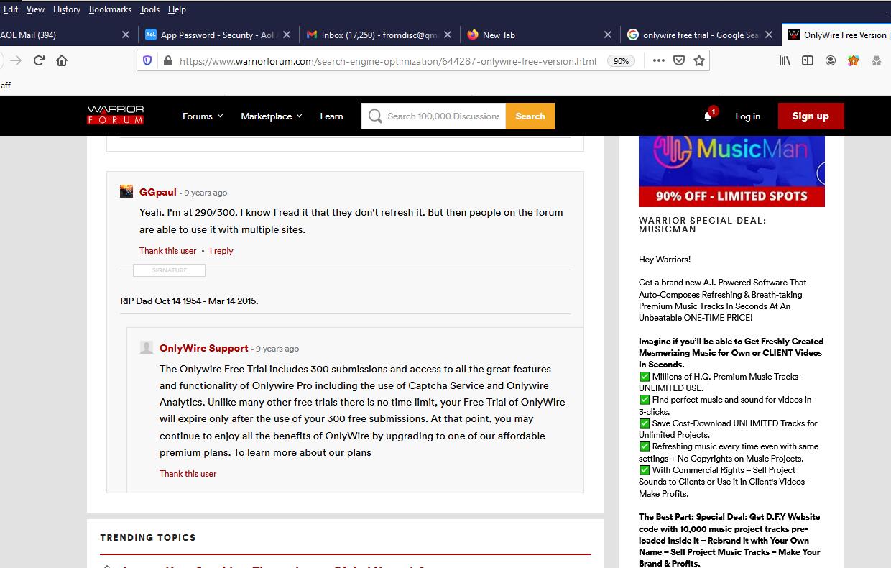Open the View menu
Viewport: 891px width, 568px height.
(35, 9)
